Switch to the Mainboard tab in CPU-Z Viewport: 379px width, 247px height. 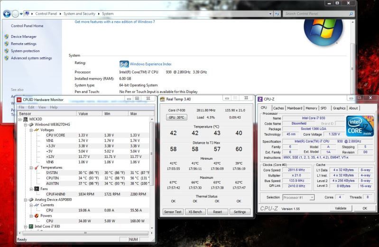[295, 108]
